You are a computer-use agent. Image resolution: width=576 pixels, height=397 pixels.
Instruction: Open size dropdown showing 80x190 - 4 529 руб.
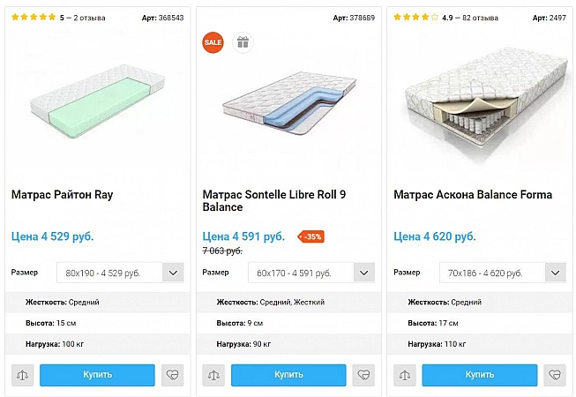pyautogui.click(x=120, y=273)
